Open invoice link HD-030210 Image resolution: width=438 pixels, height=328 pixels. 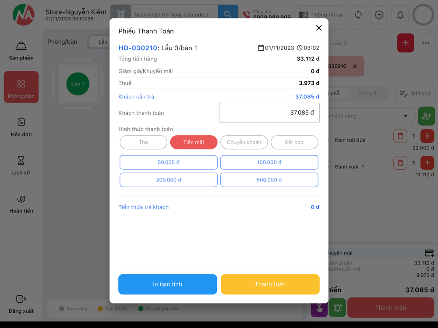[x=138, y=48]
